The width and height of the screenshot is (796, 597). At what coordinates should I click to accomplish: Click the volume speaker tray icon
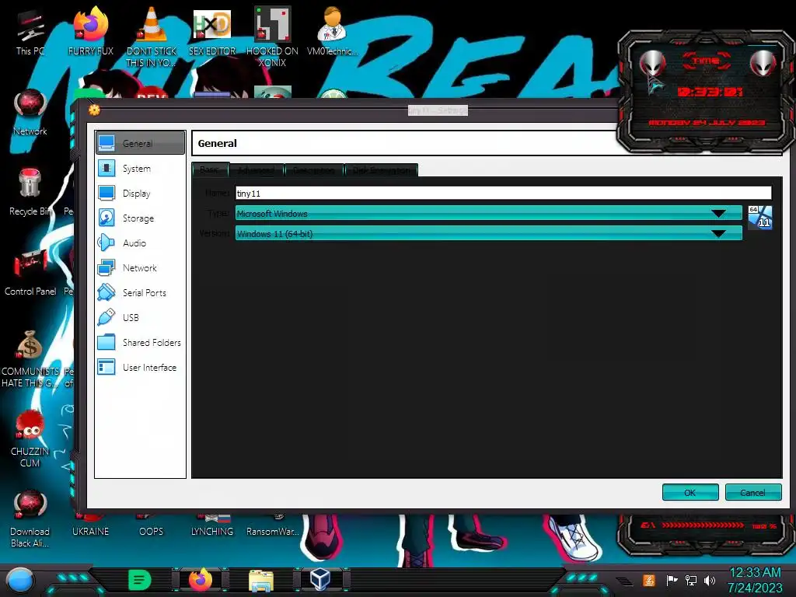pos(710,580)
